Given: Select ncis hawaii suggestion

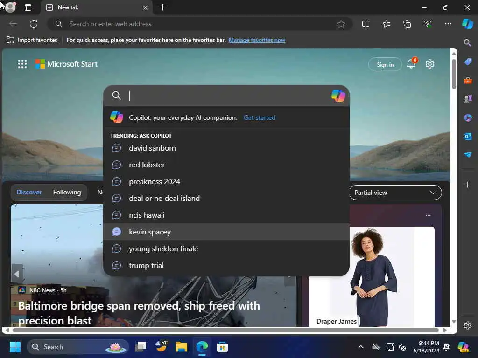Looking at the screenshot, I should click(x=226, y=215).
